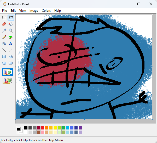Expand the Colors menu
Screen dimensions: 157x143
[46, 11]
